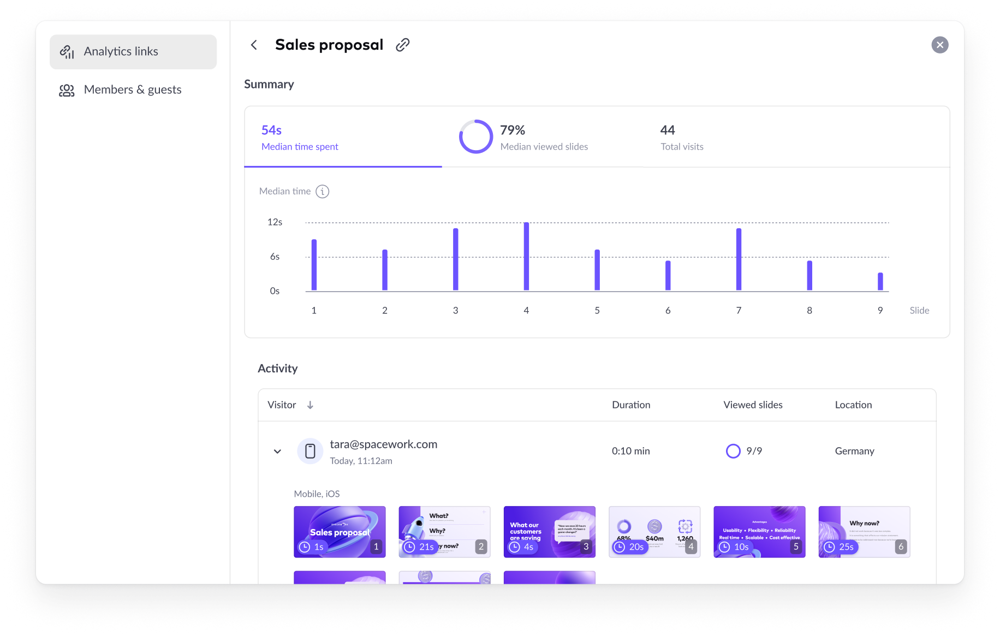Sort by the Visitor column header
Viewport: 1000px width, 635px height.
point(282,405)
